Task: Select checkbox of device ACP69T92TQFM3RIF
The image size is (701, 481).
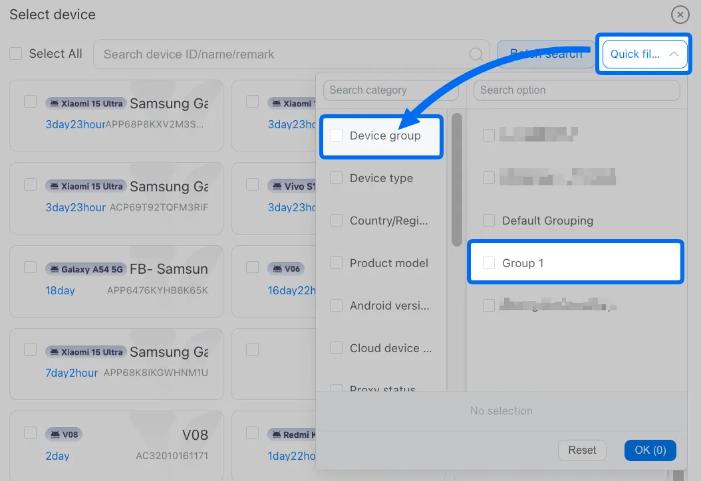Action: tap(31, 185)
